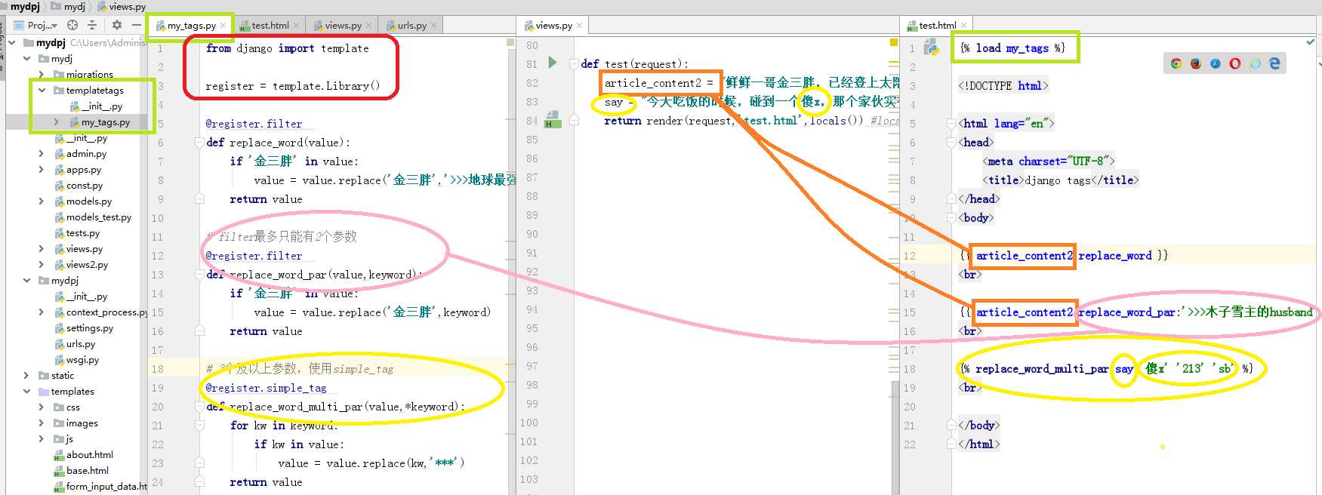This screenshot has width=1322, height=495.
Task: Expand the images folder
Action: coord(42,423)
